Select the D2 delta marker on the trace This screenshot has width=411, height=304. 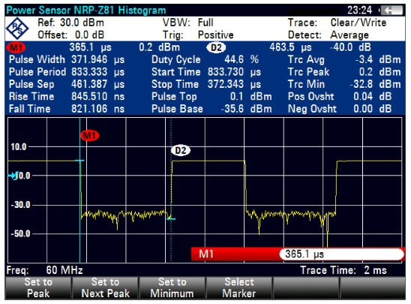pos(181,150)
